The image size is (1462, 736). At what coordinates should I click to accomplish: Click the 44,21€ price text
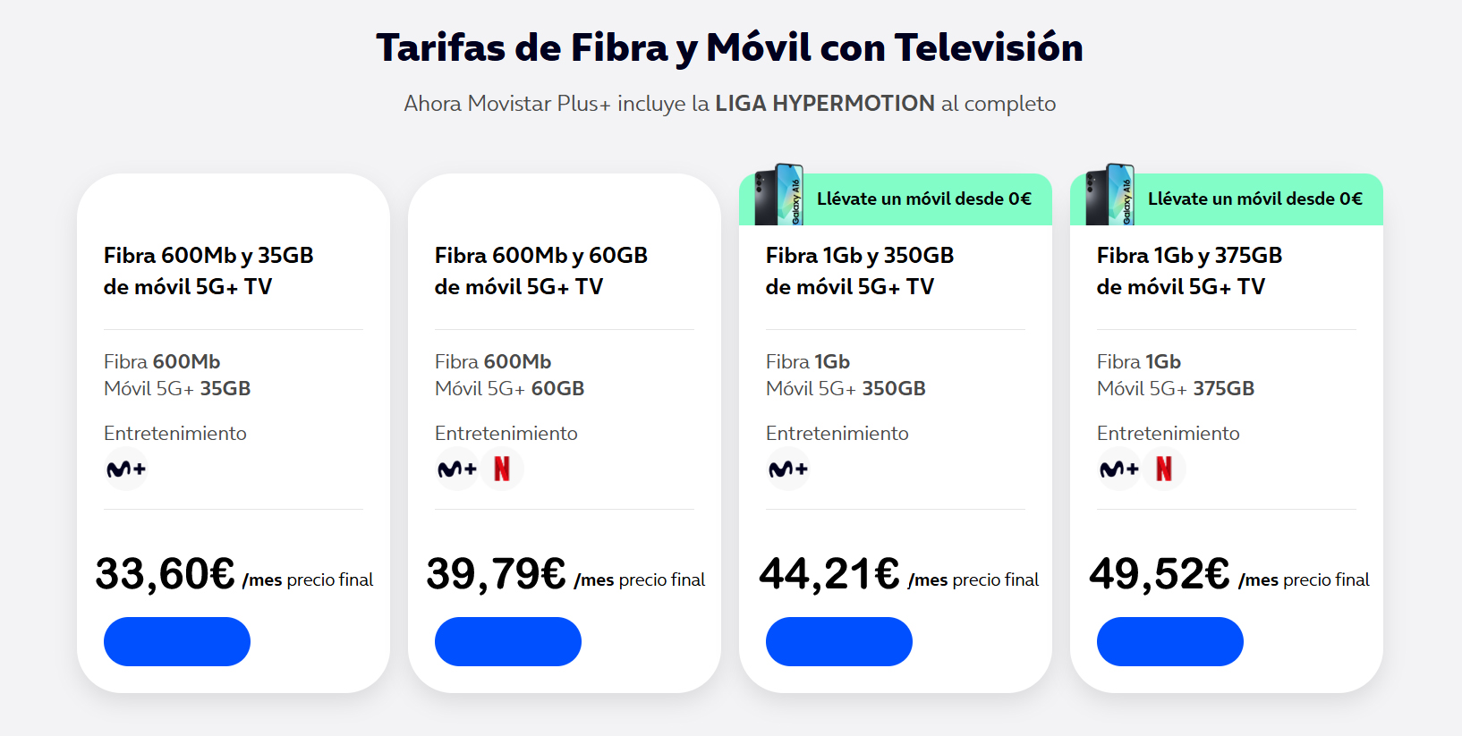point(829,572)
